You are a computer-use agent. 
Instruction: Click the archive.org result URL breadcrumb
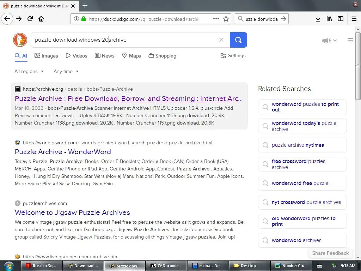(78, 89)
